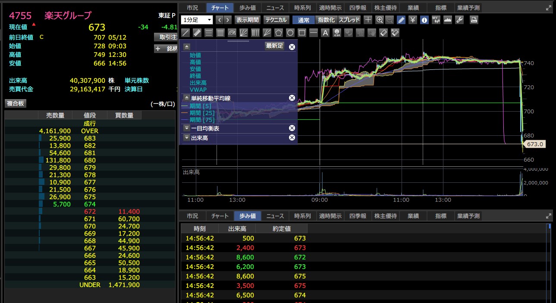Open 時系列 tab in lower panel
Viewport: 556px width, 303px height.
pyautogui.click(x=302, y=216)
